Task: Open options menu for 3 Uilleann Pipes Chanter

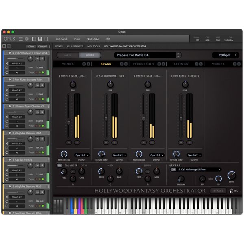Action: pos(48,106)
